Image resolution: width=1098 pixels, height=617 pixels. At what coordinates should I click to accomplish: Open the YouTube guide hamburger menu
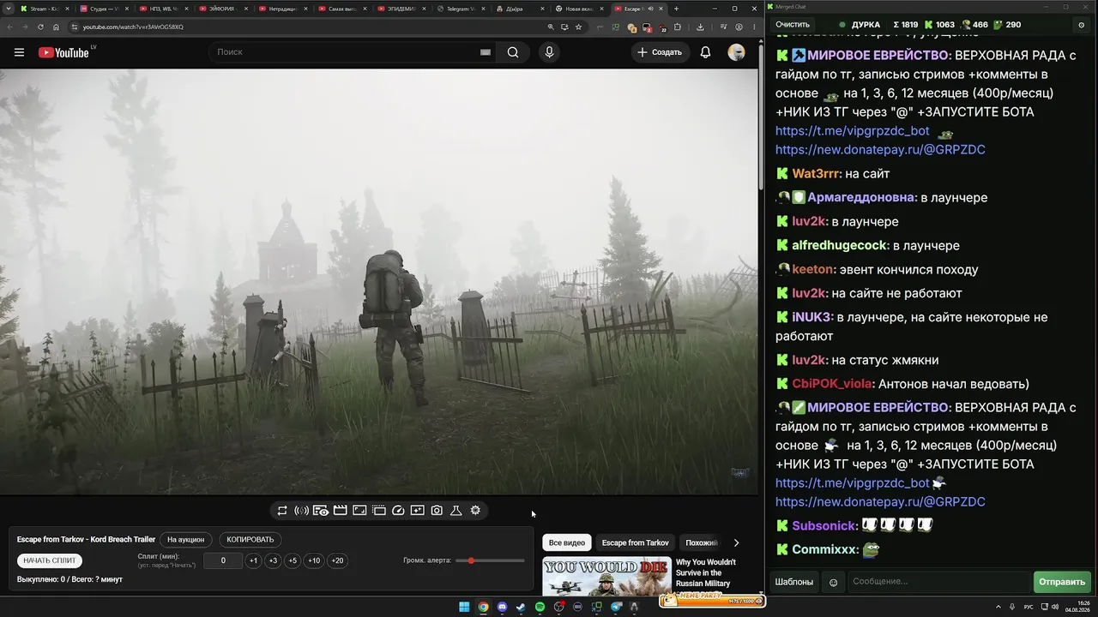tap(19, 52)
